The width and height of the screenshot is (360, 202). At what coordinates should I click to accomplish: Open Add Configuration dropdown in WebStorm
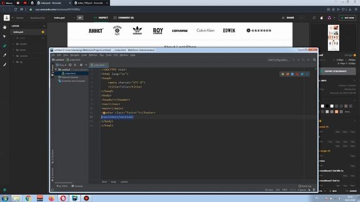(x=278, y=60)
